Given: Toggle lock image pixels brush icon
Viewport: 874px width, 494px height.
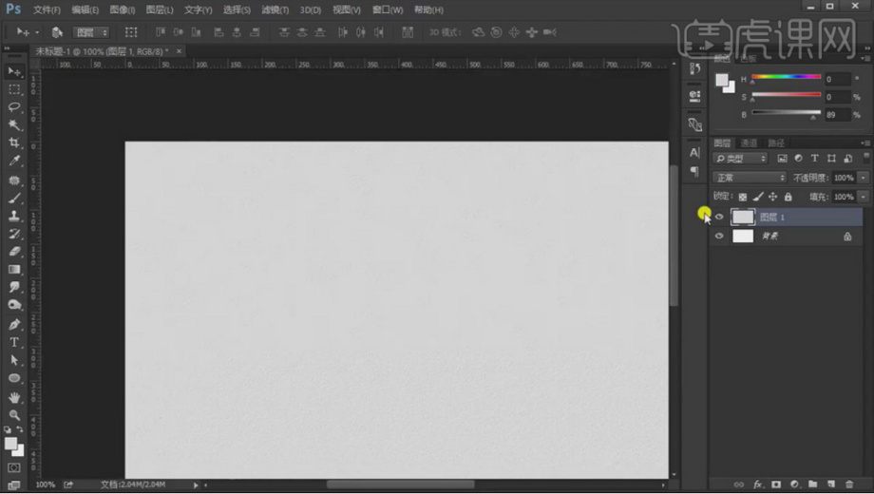Looking at the screenshot, I should [758, 197].
